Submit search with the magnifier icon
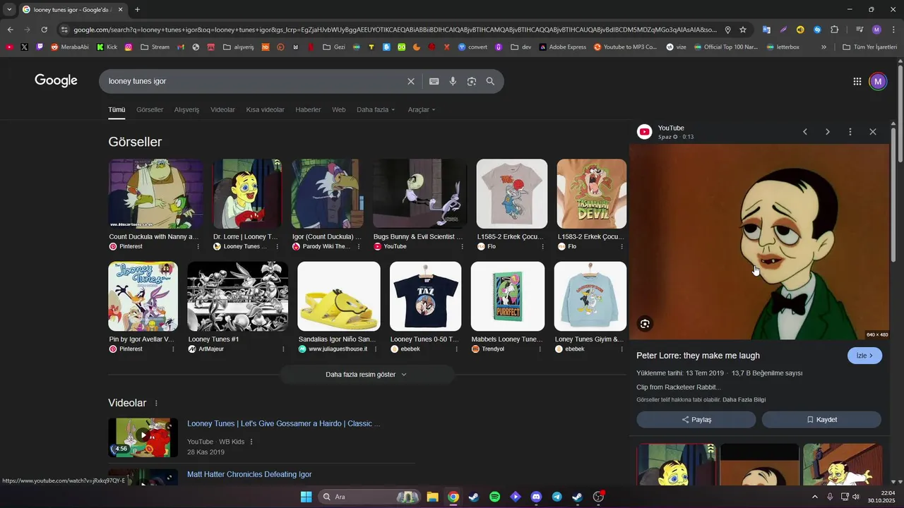Image resolution: width=904 pixels, height=508 pixels. tap(490, 81)
